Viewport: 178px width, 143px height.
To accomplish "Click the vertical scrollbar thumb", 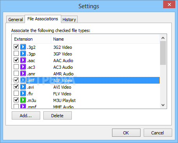I will [163, 53].
